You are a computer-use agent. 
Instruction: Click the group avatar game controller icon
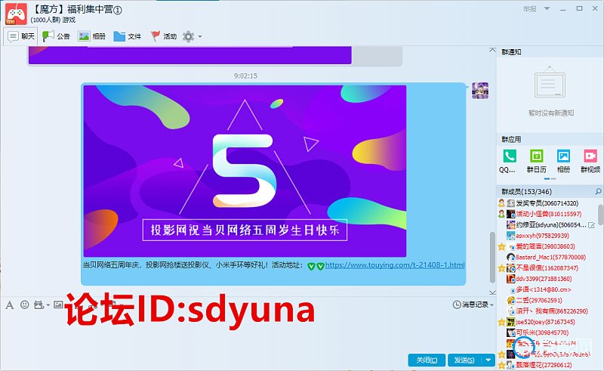click(x=16, y=14)
